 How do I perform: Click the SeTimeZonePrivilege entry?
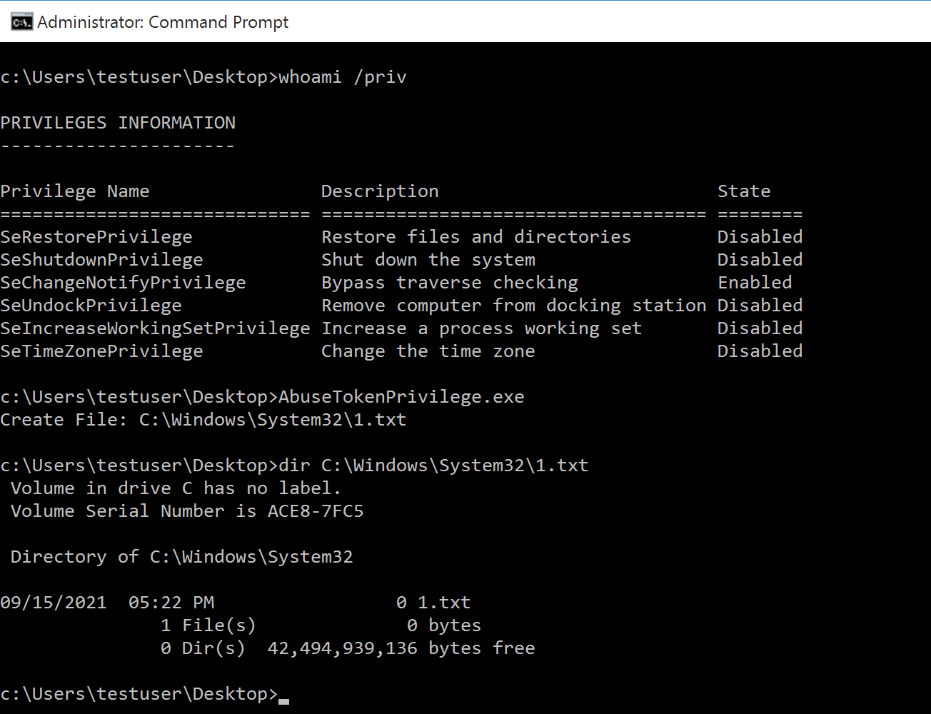[x=101, y=351]
